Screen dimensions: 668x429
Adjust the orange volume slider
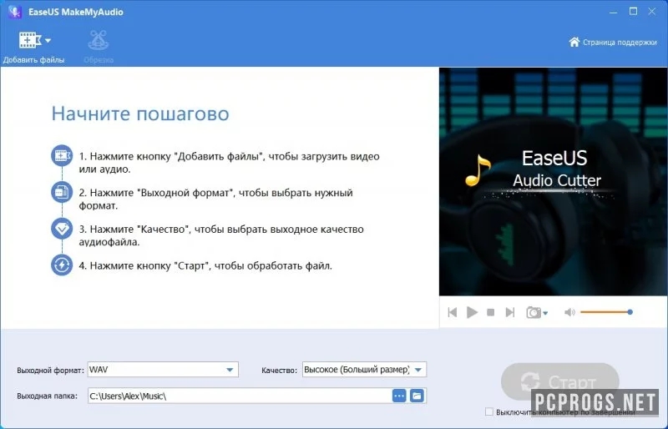[606, 312]
